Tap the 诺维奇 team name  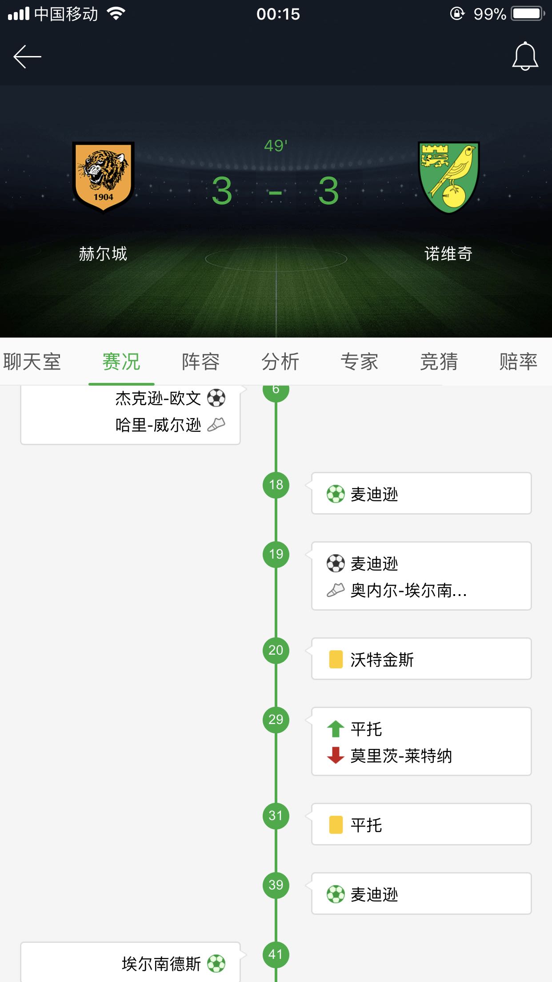(x=448, y=254)
